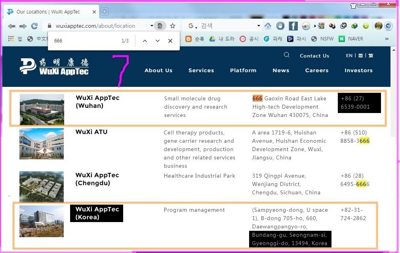This screenshot has width=400, height=253.
Task: Open the home page icon in toolbar
Action: coord(268,26)
